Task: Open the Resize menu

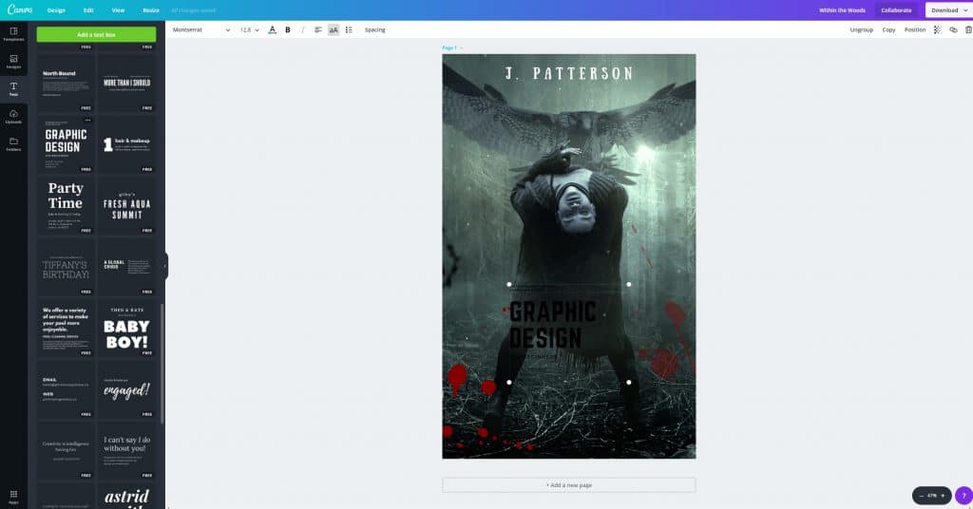Action: [151, 9]
